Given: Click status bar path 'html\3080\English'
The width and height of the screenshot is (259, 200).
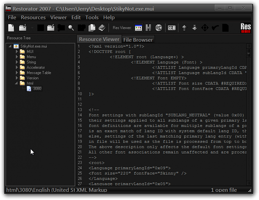Looking at the screenshot, I should (28, 190).
